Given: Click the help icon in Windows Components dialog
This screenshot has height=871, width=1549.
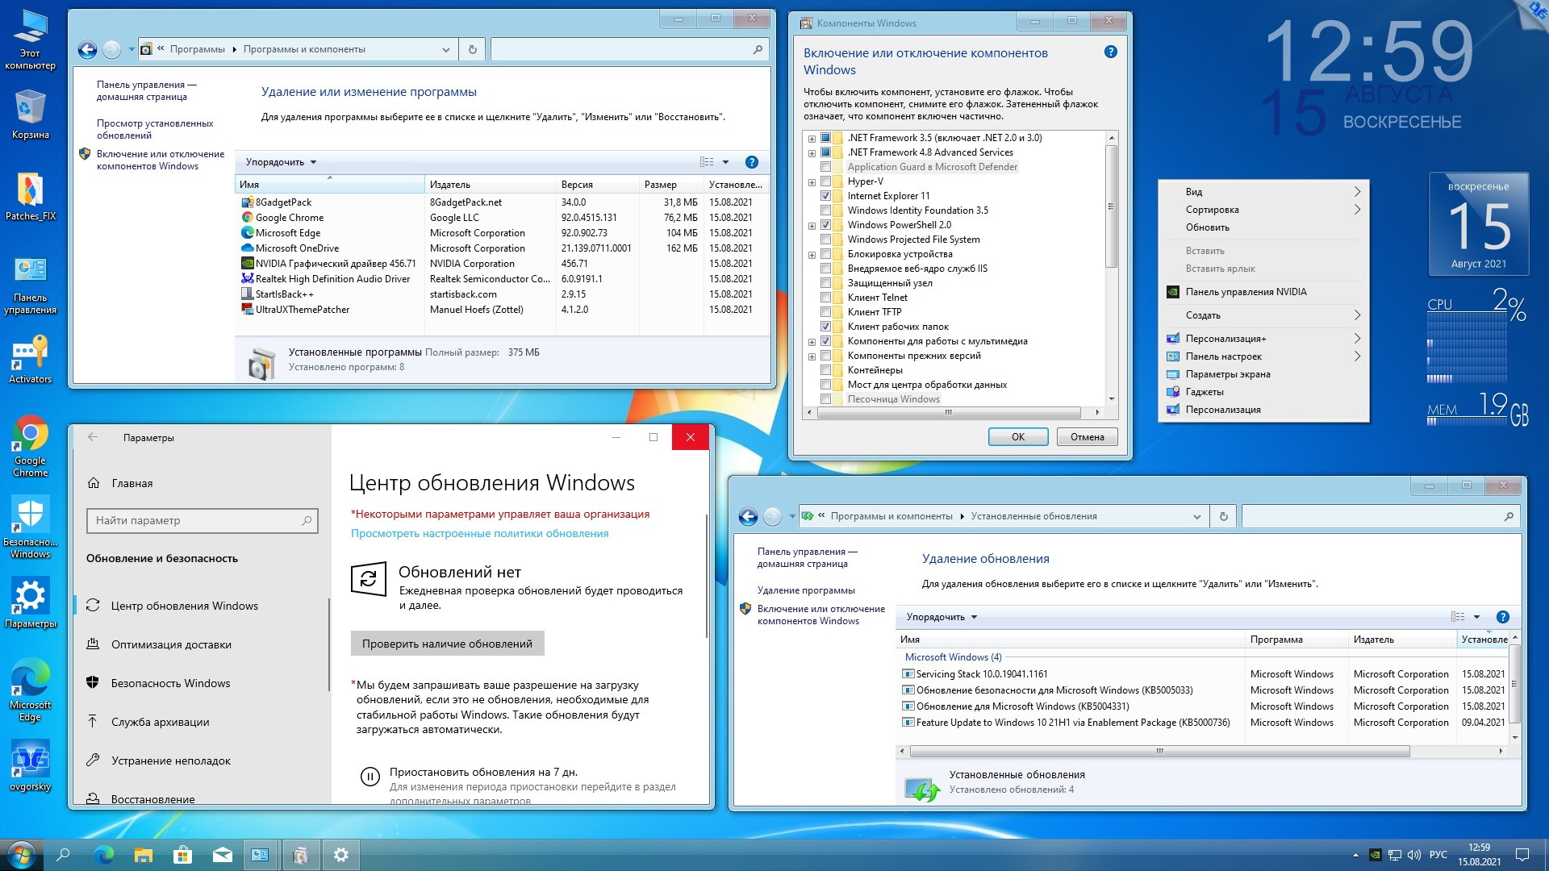Looking at the screenshot, I should coord(1110,52).
